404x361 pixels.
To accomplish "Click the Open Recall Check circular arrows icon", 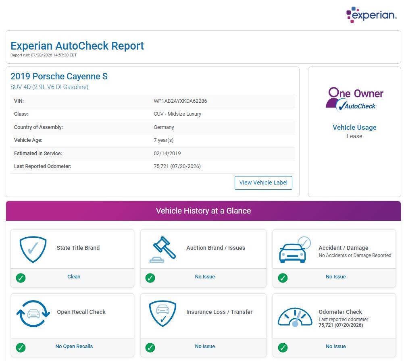I will pos(33,313).
